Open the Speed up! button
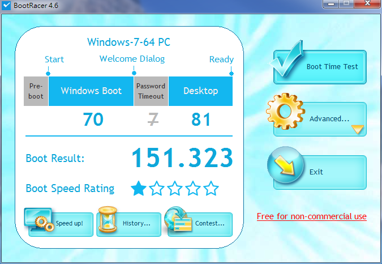Screen dimensions: 382x264 61,224
